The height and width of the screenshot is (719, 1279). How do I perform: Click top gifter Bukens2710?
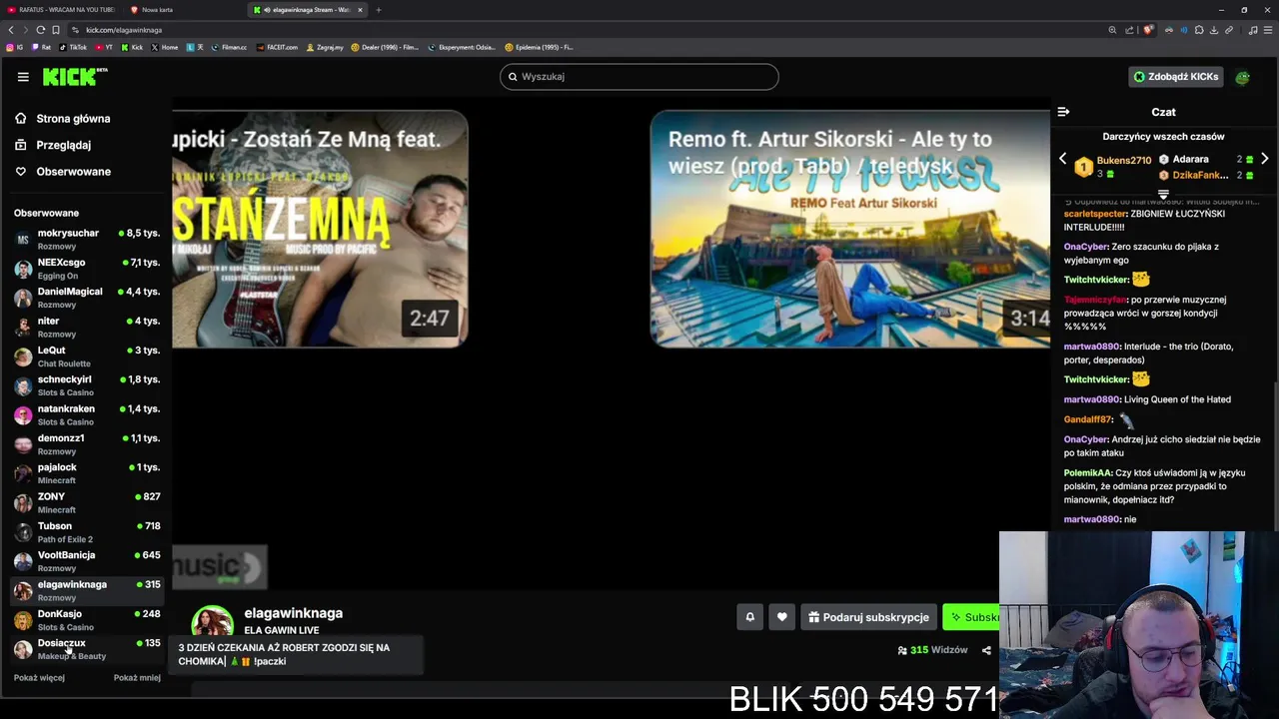click(x=1124, y=161)
